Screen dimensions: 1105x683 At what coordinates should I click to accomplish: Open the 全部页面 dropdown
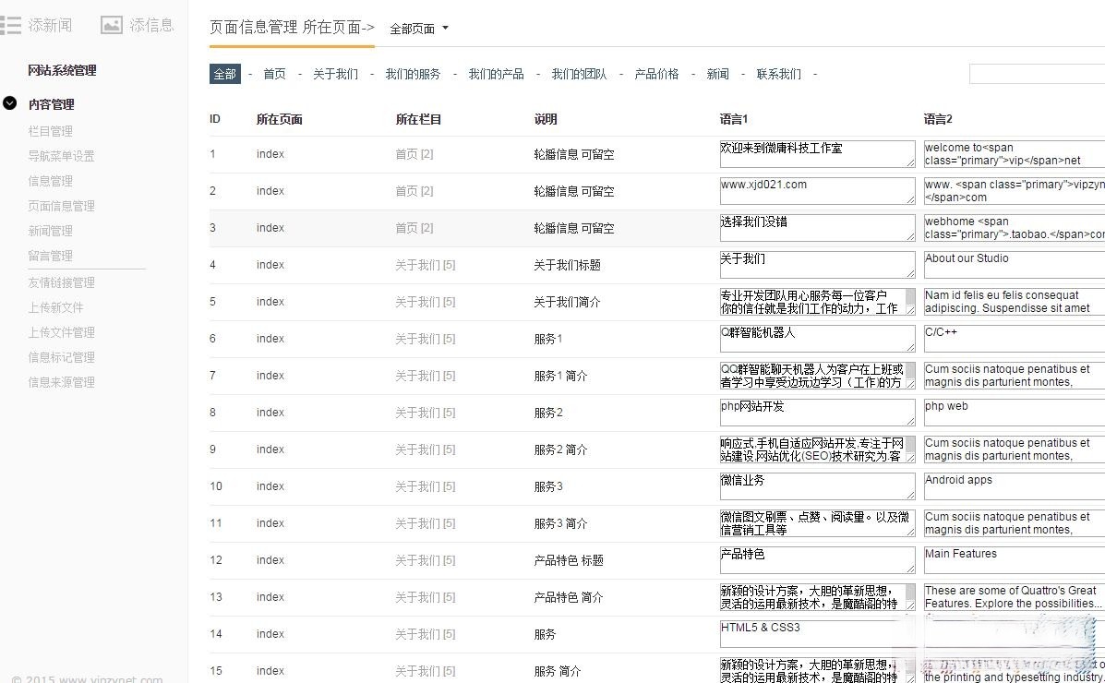(418, 29)
